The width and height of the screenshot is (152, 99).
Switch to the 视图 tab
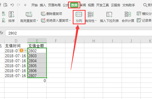(x=91, y=5)
